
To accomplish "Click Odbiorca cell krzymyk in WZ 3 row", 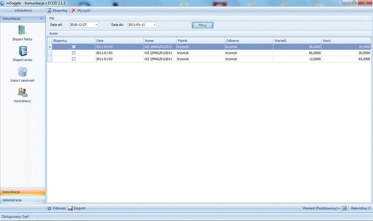I will 249,59.
